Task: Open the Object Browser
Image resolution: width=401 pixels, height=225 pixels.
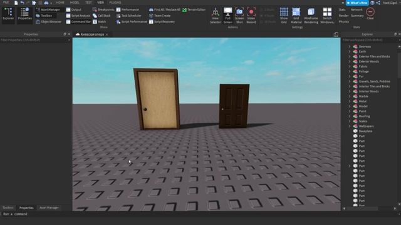Action: (x=49, y=22)
